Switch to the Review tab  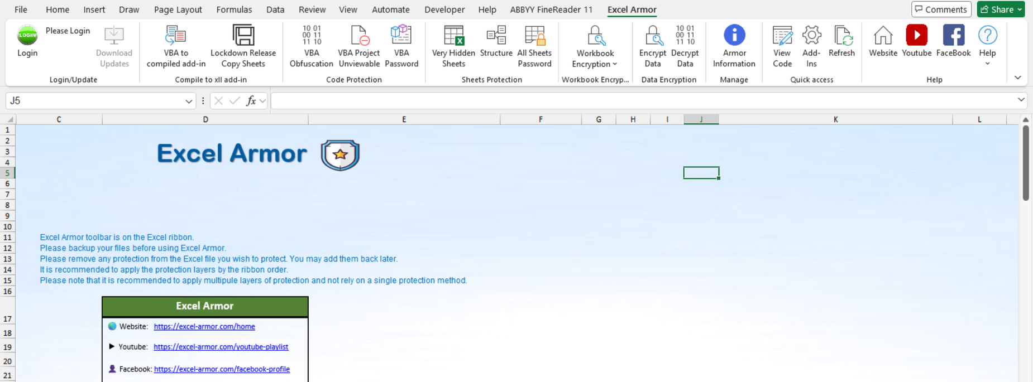click(312, 9)
